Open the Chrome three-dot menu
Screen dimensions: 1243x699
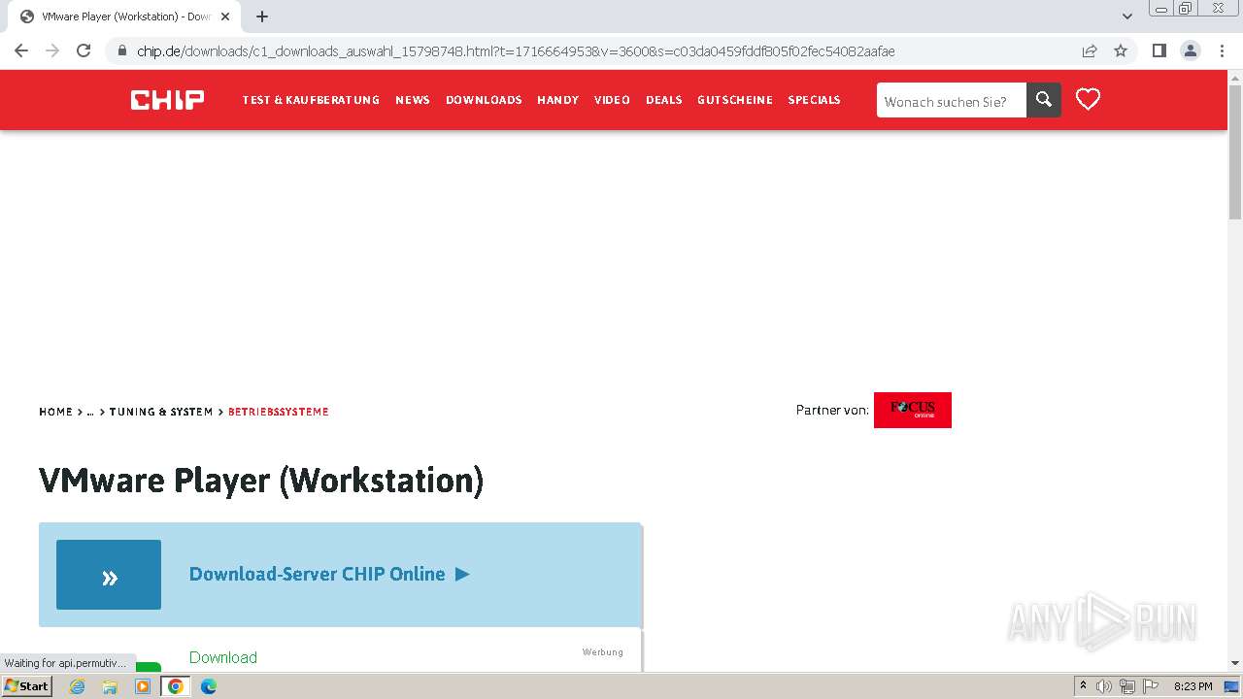[x=1222, y=50]
